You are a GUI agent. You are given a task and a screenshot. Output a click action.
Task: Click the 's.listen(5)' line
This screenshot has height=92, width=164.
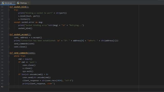[x=24, y=19]
